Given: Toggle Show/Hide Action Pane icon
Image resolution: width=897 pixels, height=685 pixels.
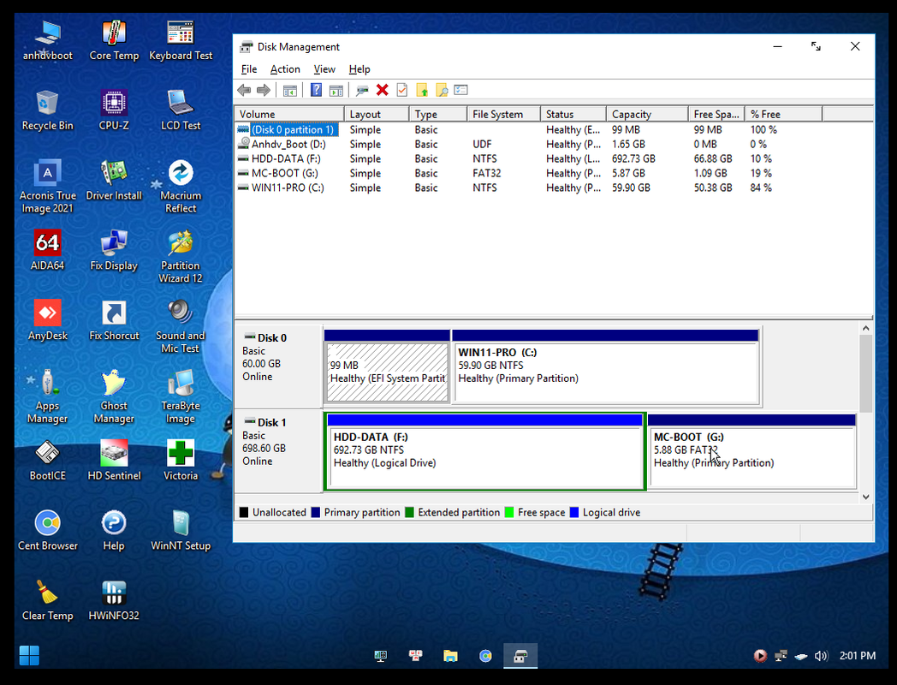Looking at the screenshot, I should tap(336, 90).
